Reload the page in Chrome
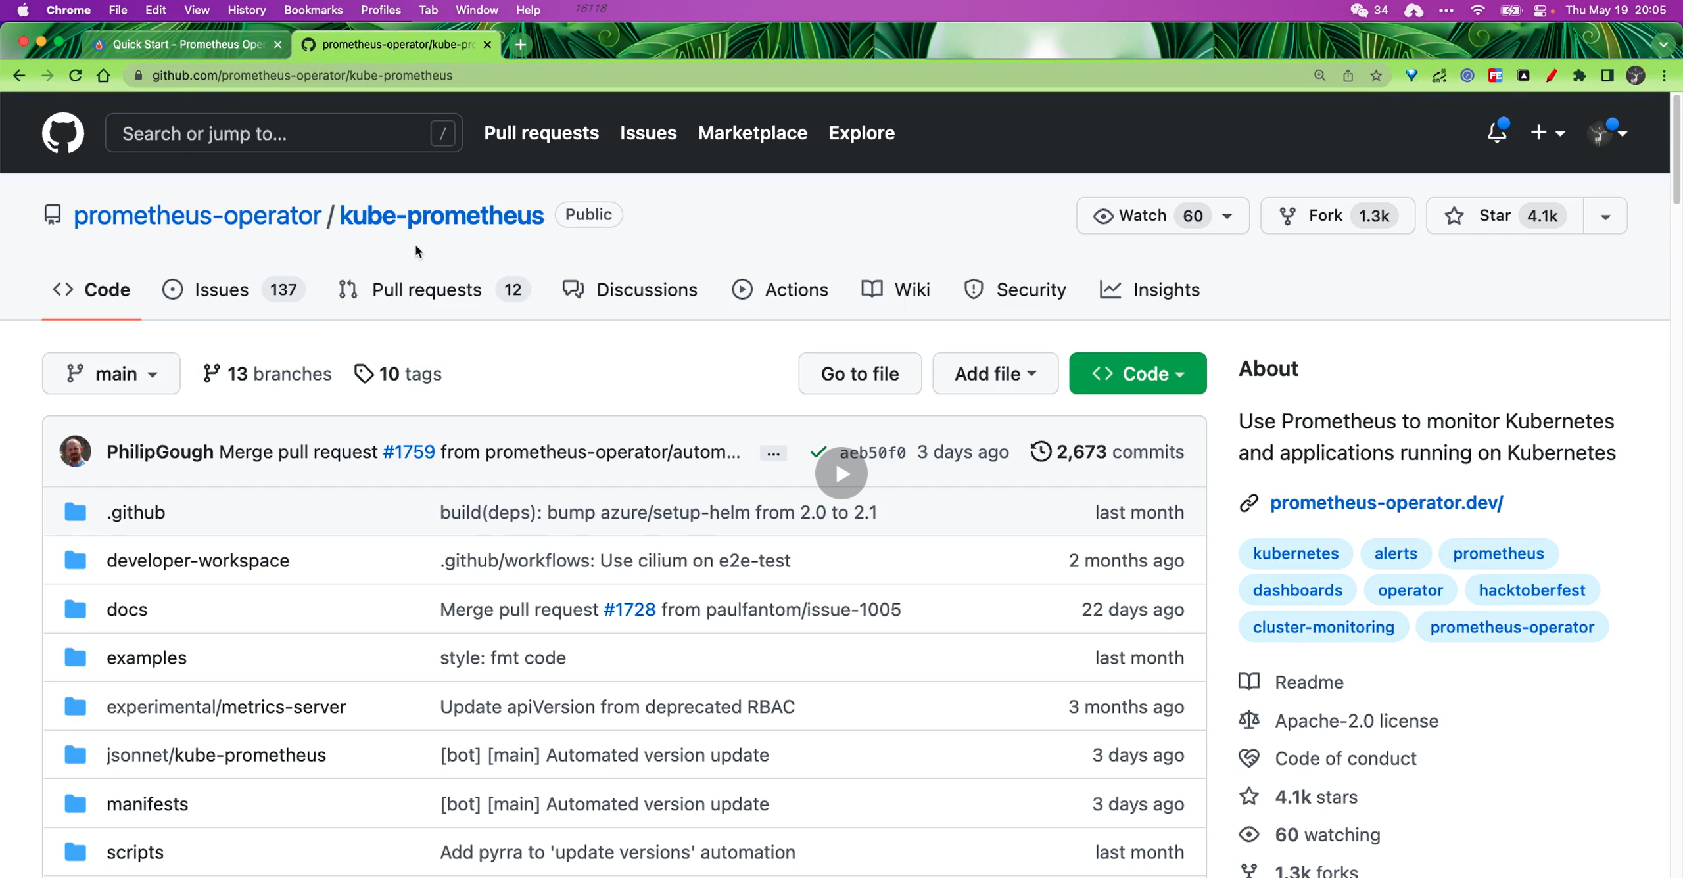 coord(76,75)
